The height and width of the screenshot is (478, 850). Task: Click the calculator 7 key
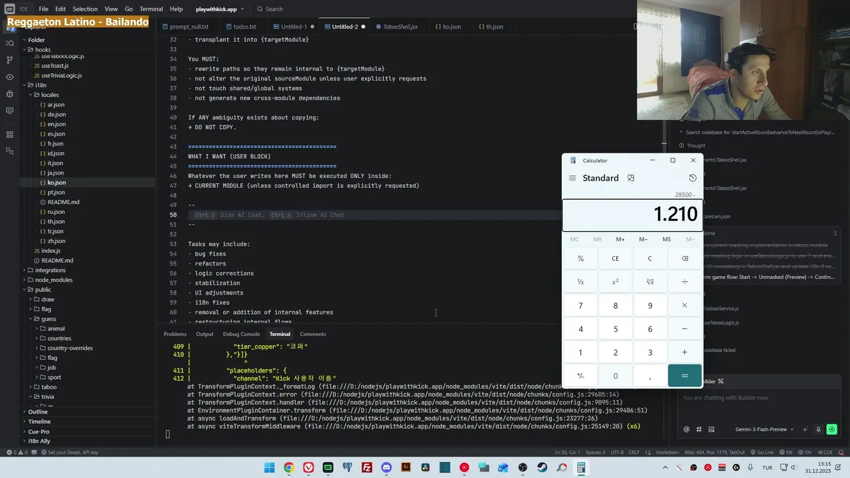point(580,305)
